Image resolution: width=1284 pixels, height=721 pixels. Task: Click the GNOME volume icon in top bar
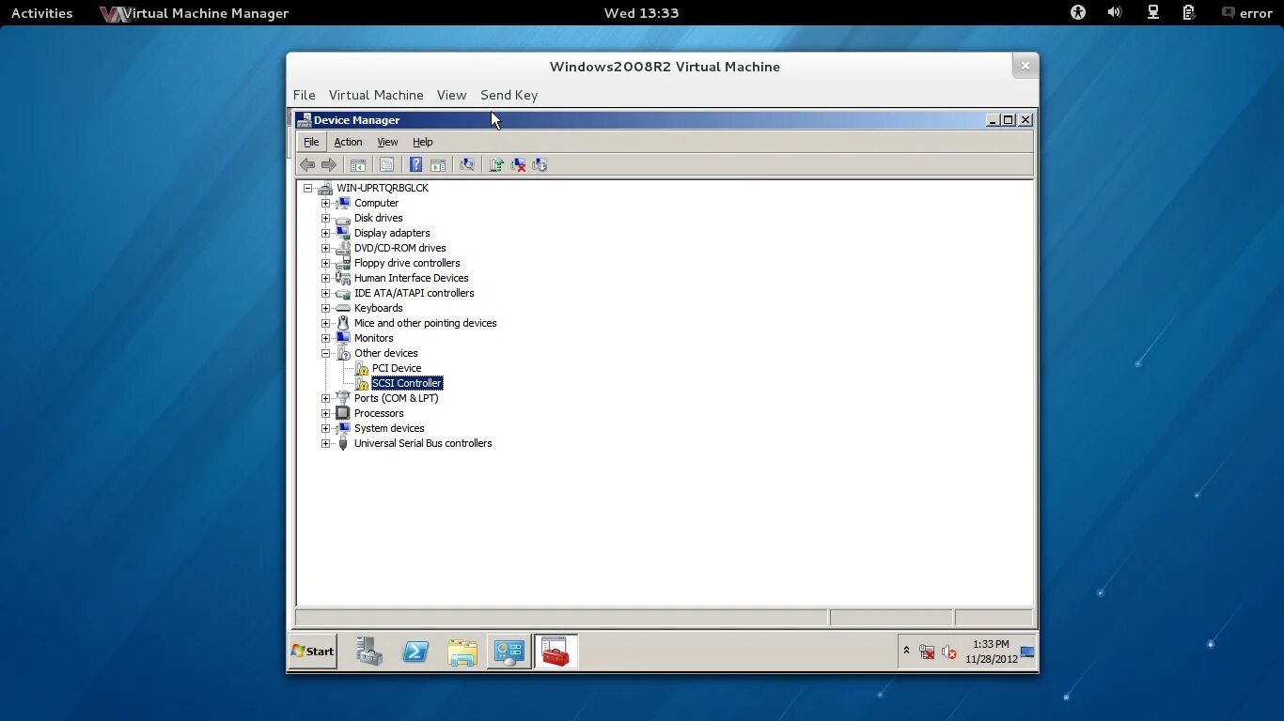point(1115,12)
